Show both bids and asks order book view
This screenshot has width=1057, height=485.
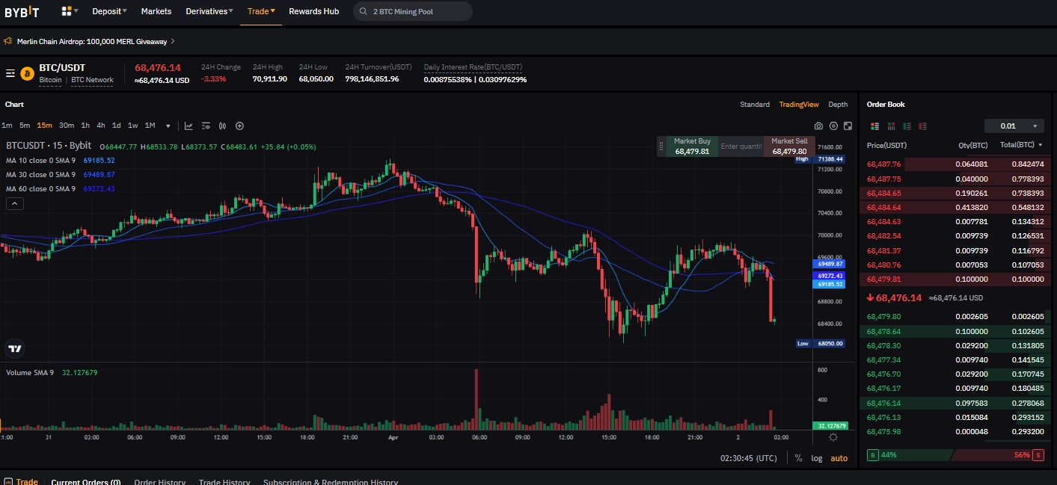click(x=875, y=126)
